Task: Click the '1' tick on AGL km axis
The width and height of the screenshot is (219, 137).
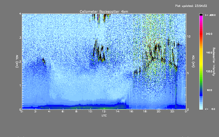Action: 20,85
